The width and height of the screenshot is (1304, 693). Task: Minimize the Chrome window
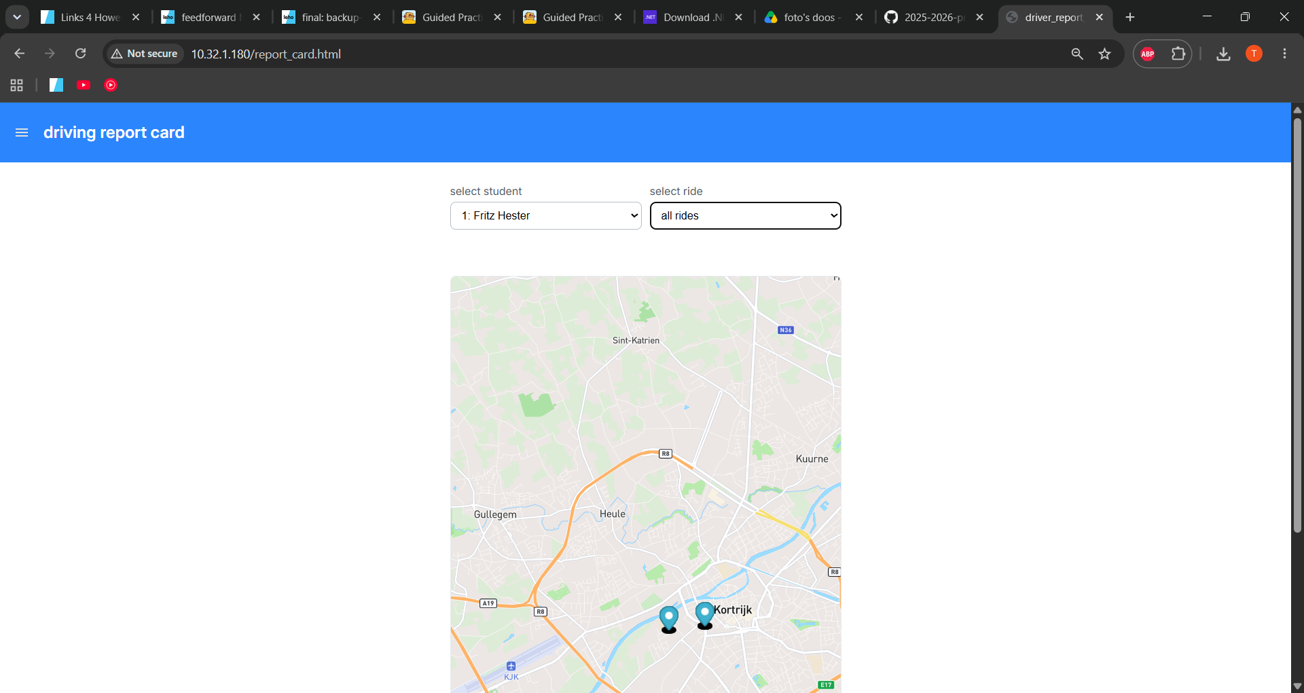pyautogui.click(x=1207, y=17)
